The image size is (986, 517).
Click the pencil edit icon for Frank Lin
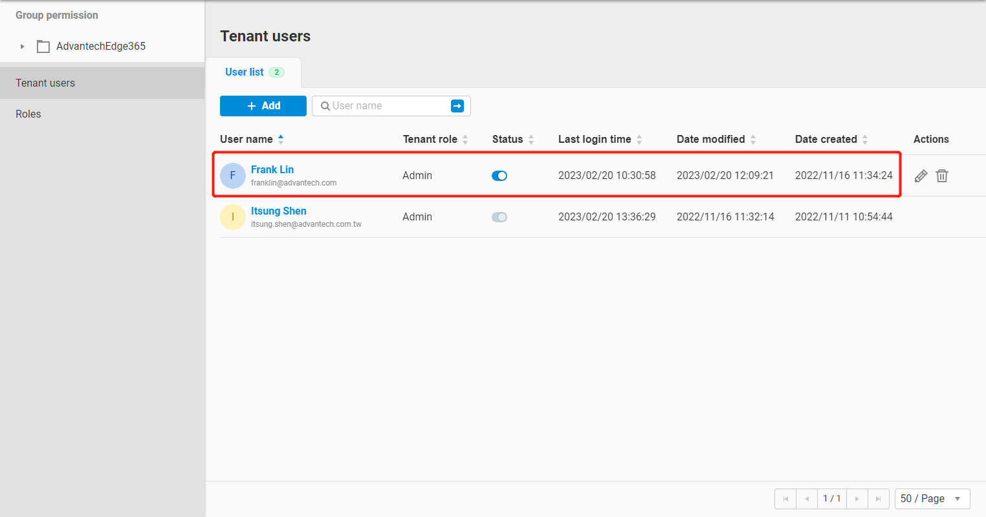[x=921, y=176]
